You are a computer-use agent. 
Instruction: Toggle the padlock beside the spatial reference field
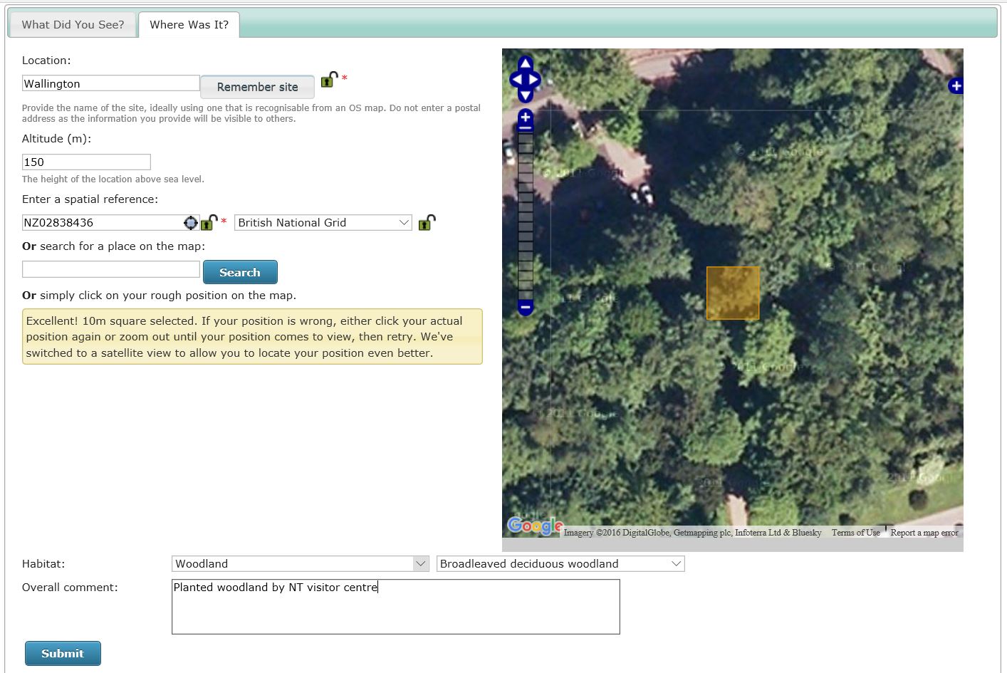click(208, 223)
